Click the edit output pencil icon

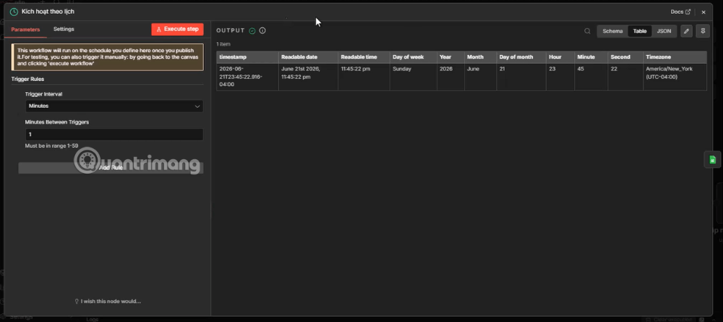[687, 31]
